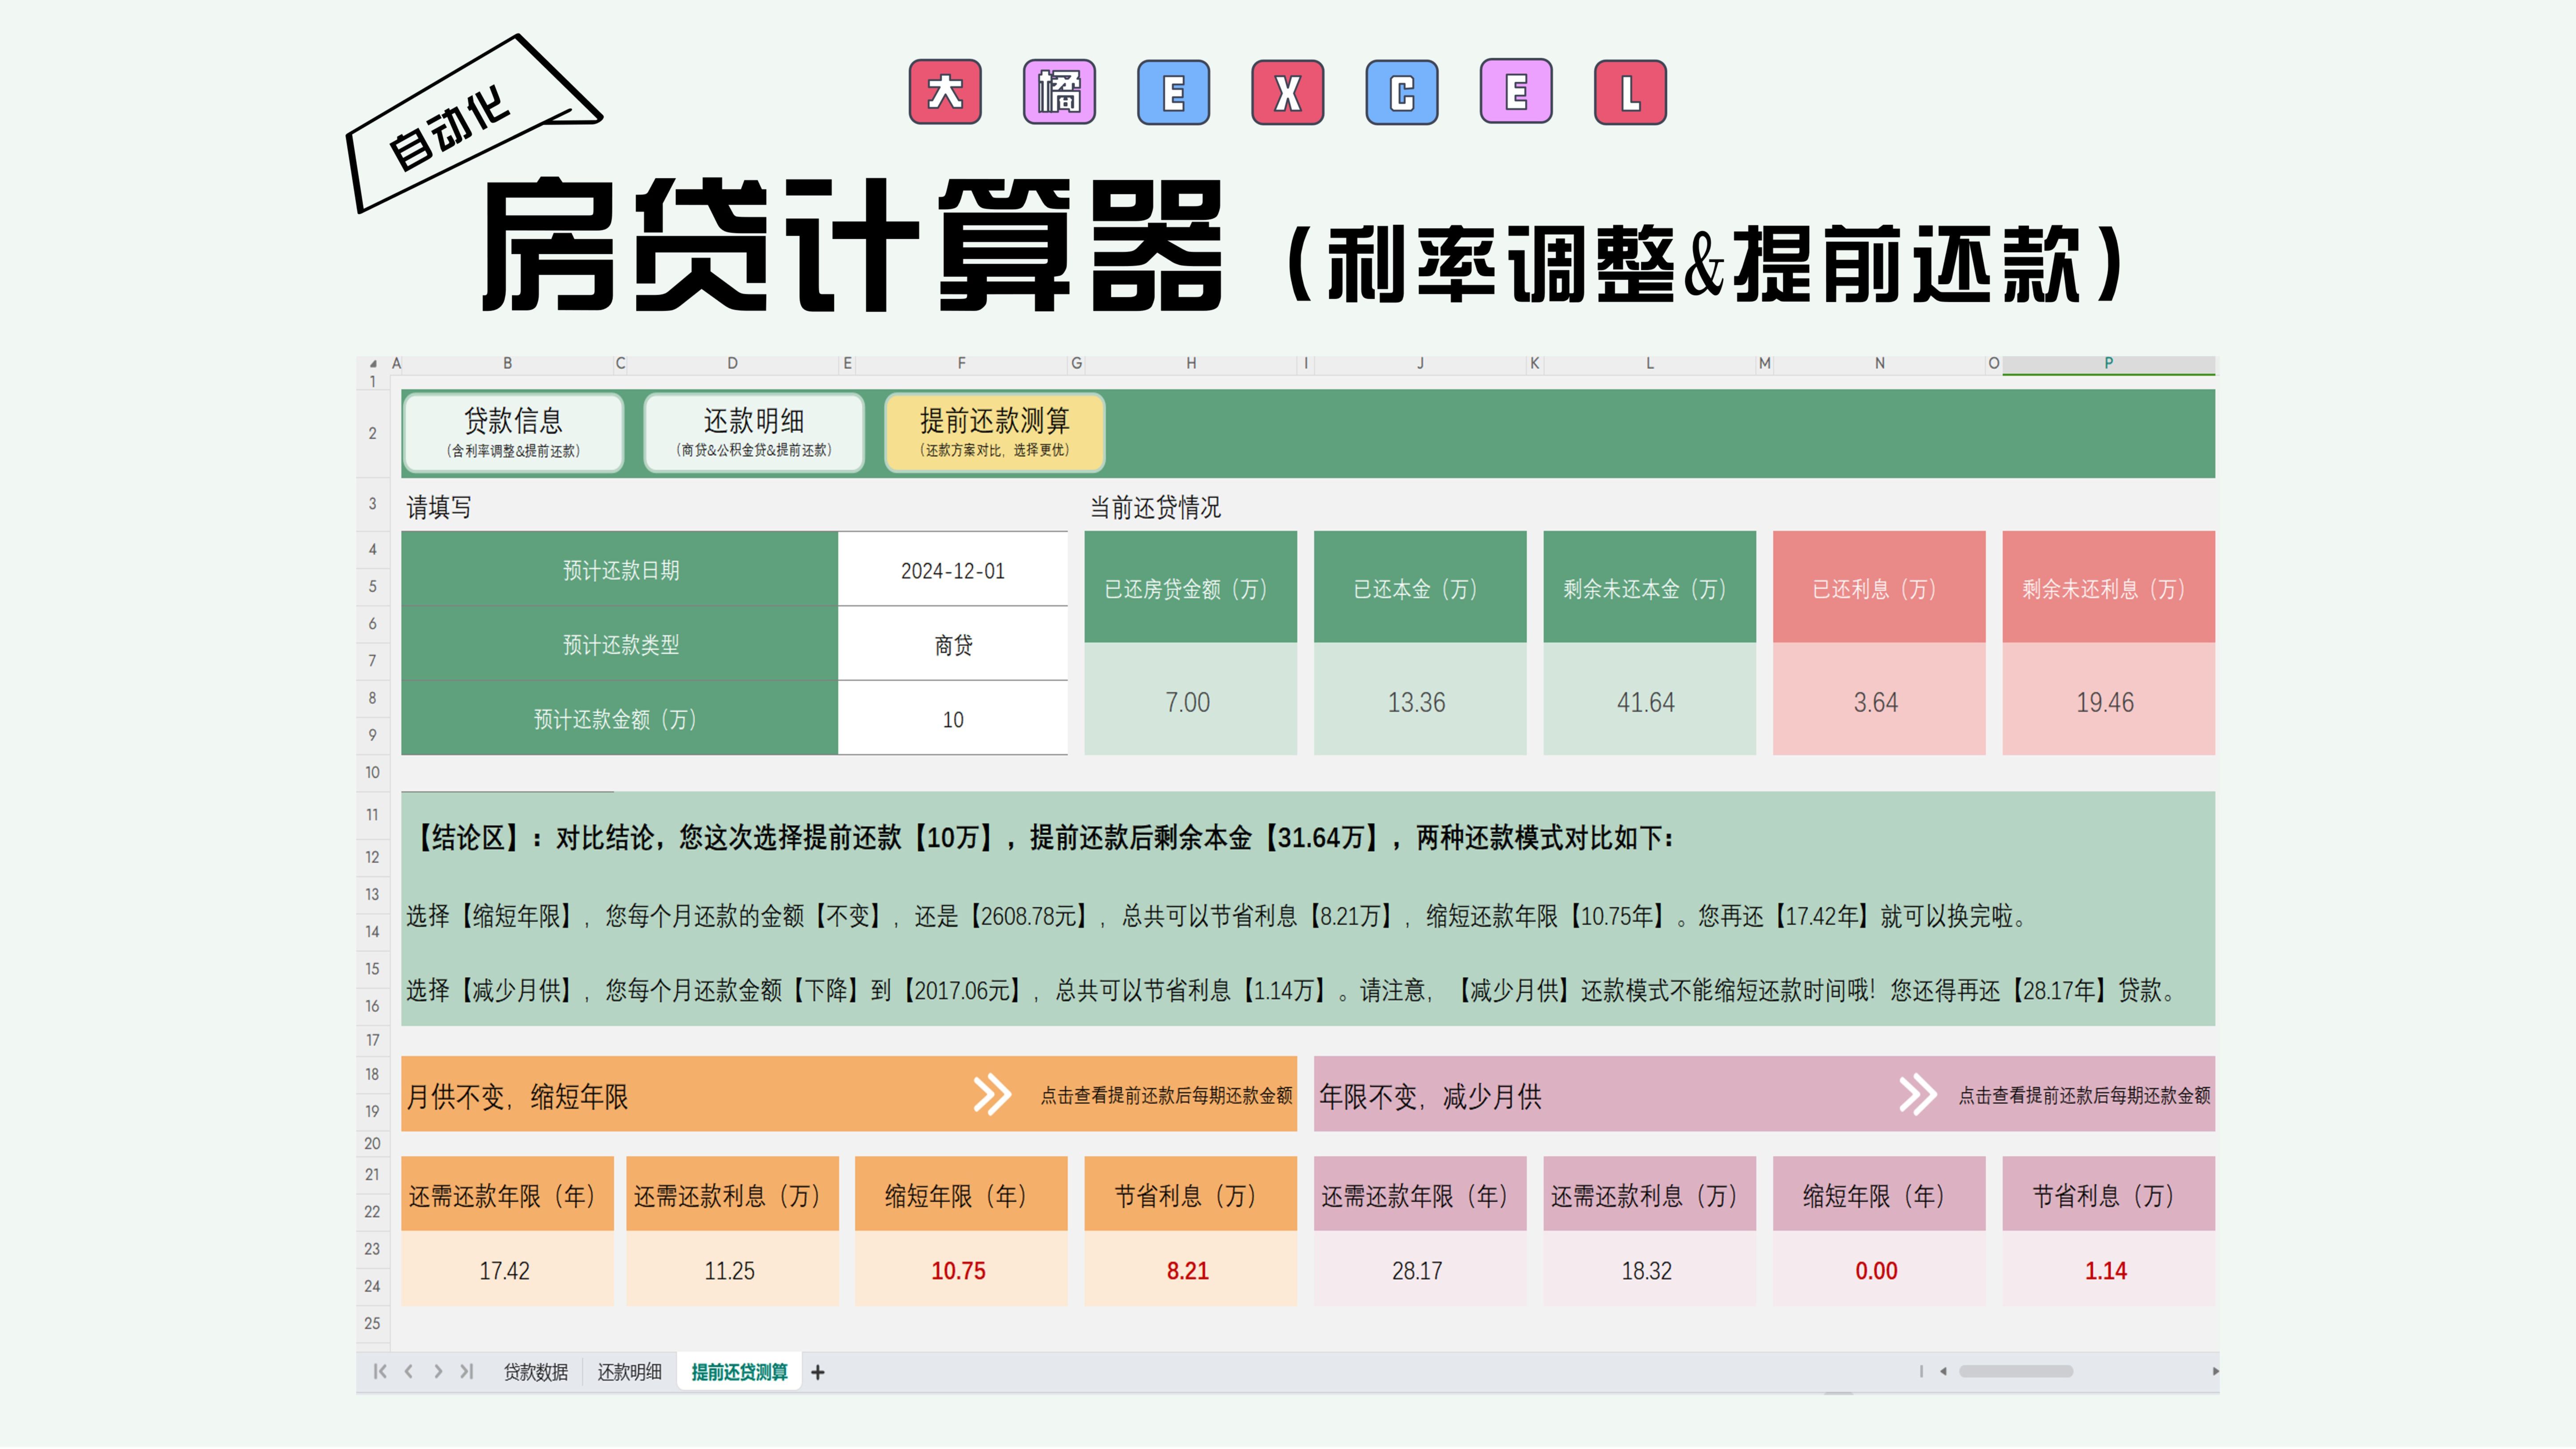Click the 当前还贷情况 label
Image resolution: width=2576 pixels, height=1449 pixels.
[1155, 507]
